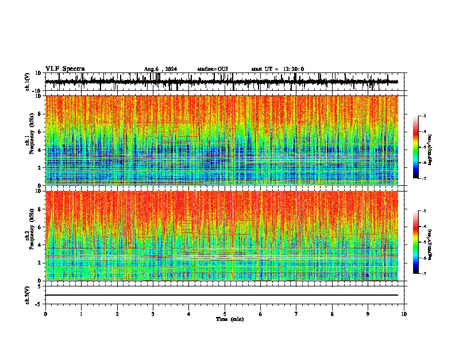Click the time axis tick label "5"
Viewport: 455px width, 352px height.
point(225,314)
